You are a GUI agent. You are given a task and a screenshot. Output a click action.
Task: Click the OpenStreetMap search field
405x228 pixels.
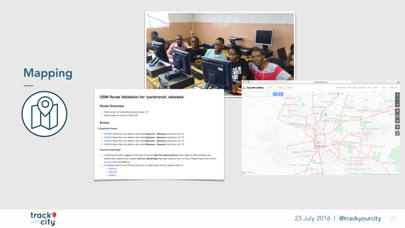(x=257, y=94)
